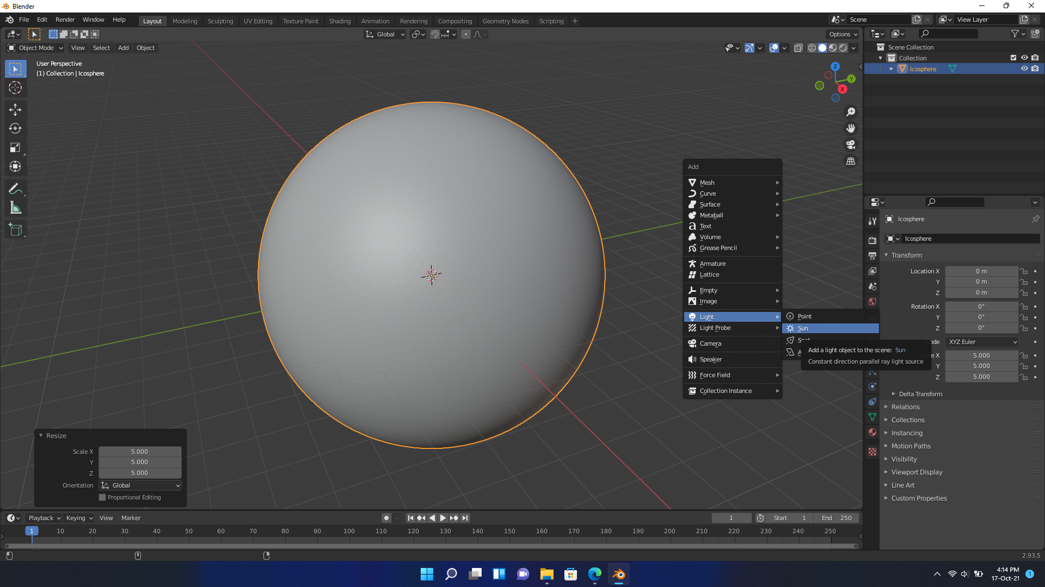
Task: Open the World properties tab
Action: 872,302
